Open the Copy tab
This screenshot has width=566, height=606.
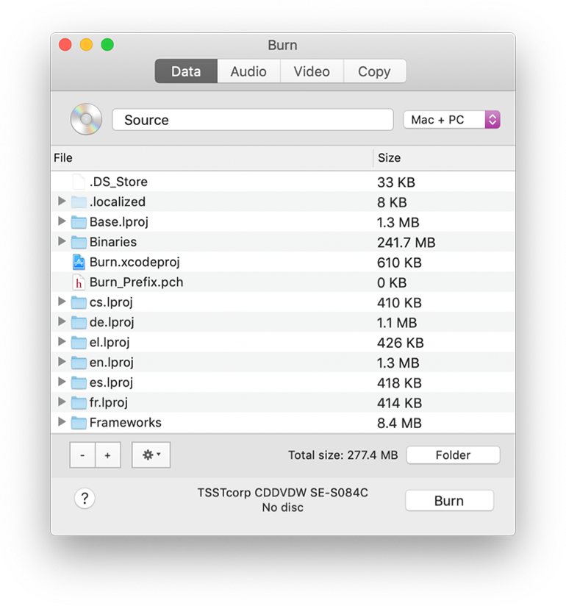[x=374, y=71]
